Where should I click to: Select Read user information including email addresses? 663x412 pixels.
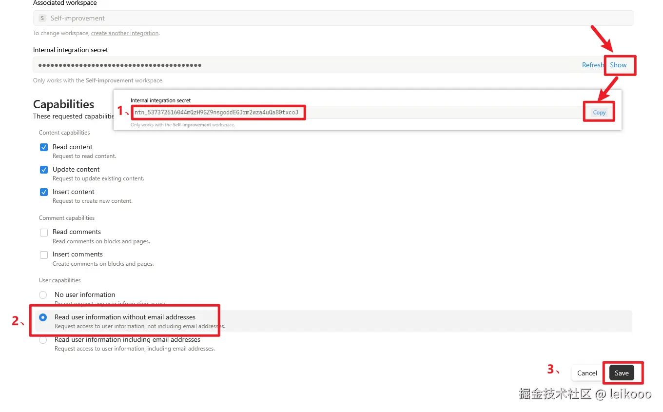43,340
